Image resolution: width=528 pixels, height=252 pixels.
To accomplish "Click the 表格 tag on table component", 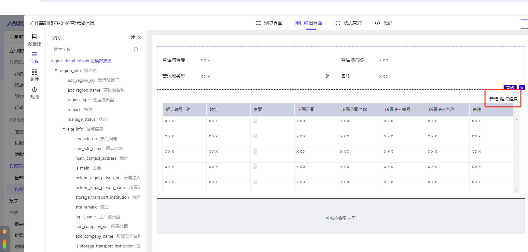I will point(510,88).
